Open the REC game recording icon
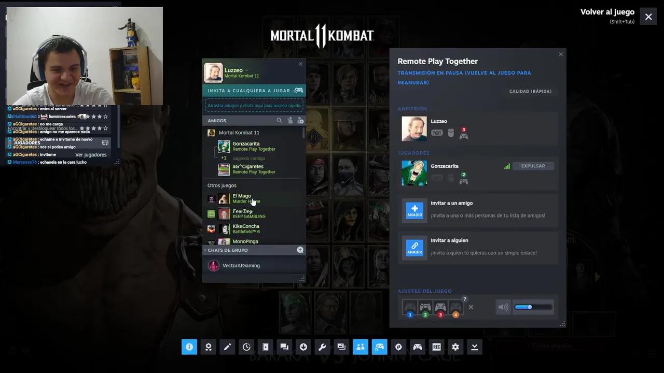664x373 pixels. click(x=436, y=347)
